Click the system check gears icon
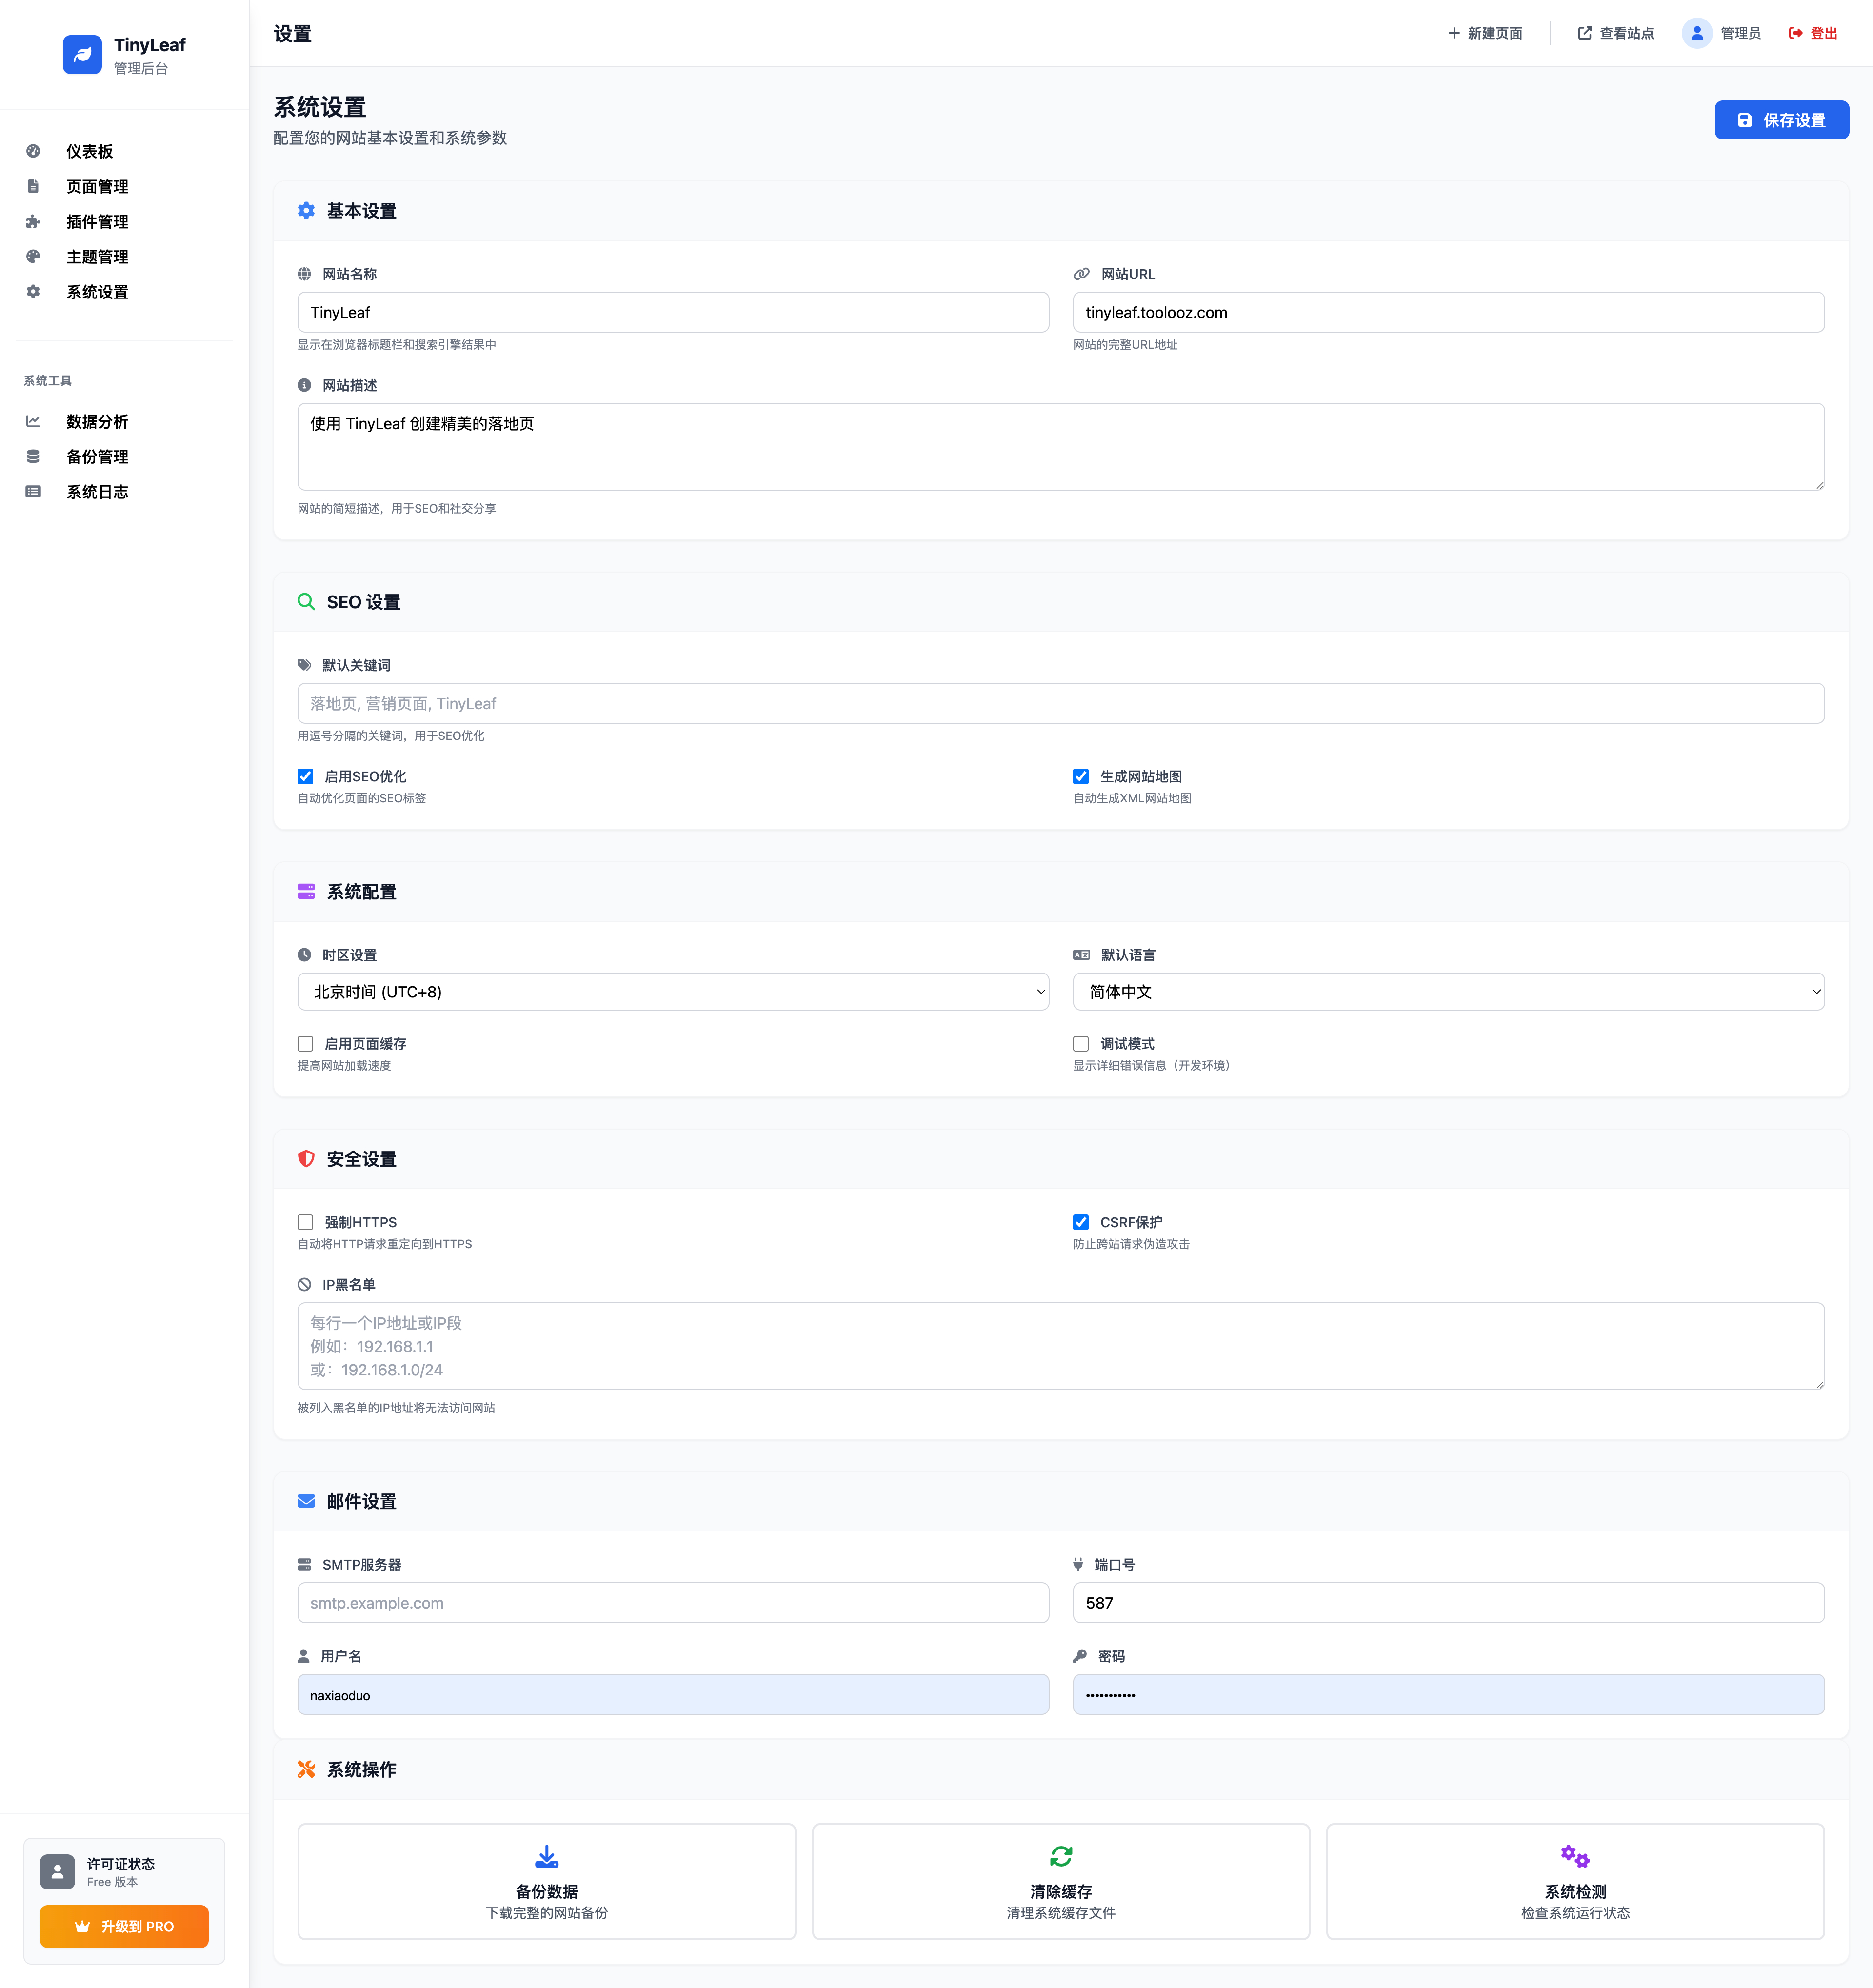 click(1575, 1856)
